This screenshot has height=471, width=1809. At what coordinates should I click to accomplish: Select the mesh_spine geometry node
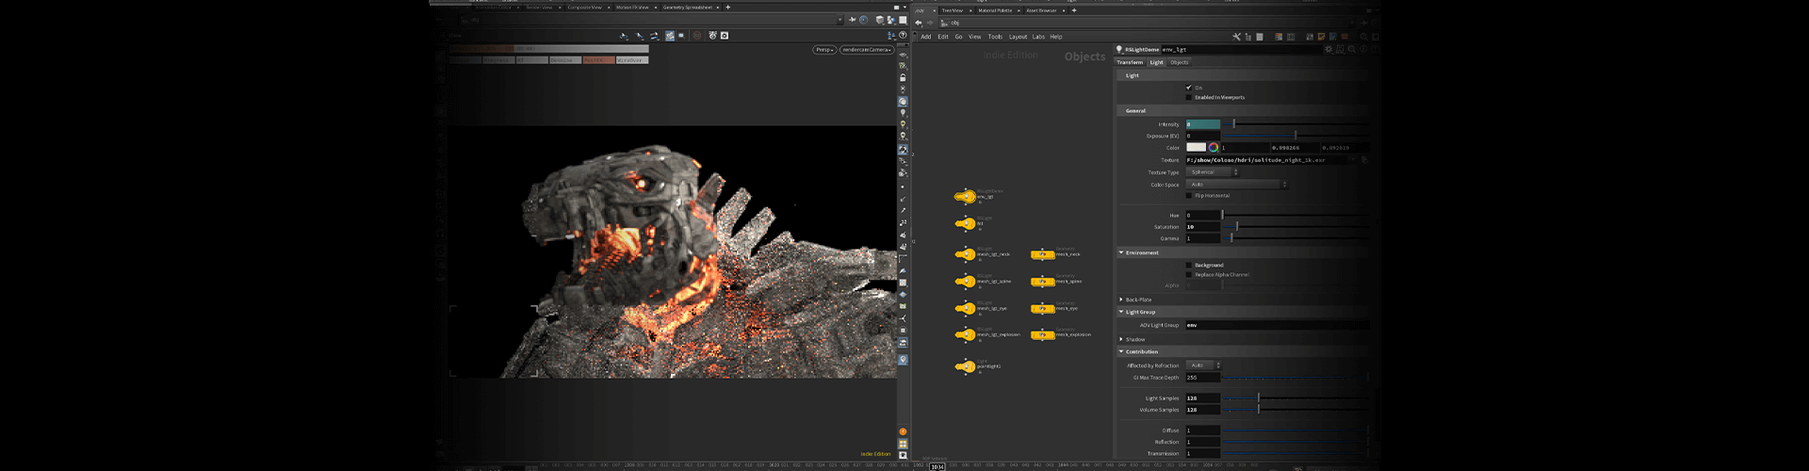[x=1042, y=281]
